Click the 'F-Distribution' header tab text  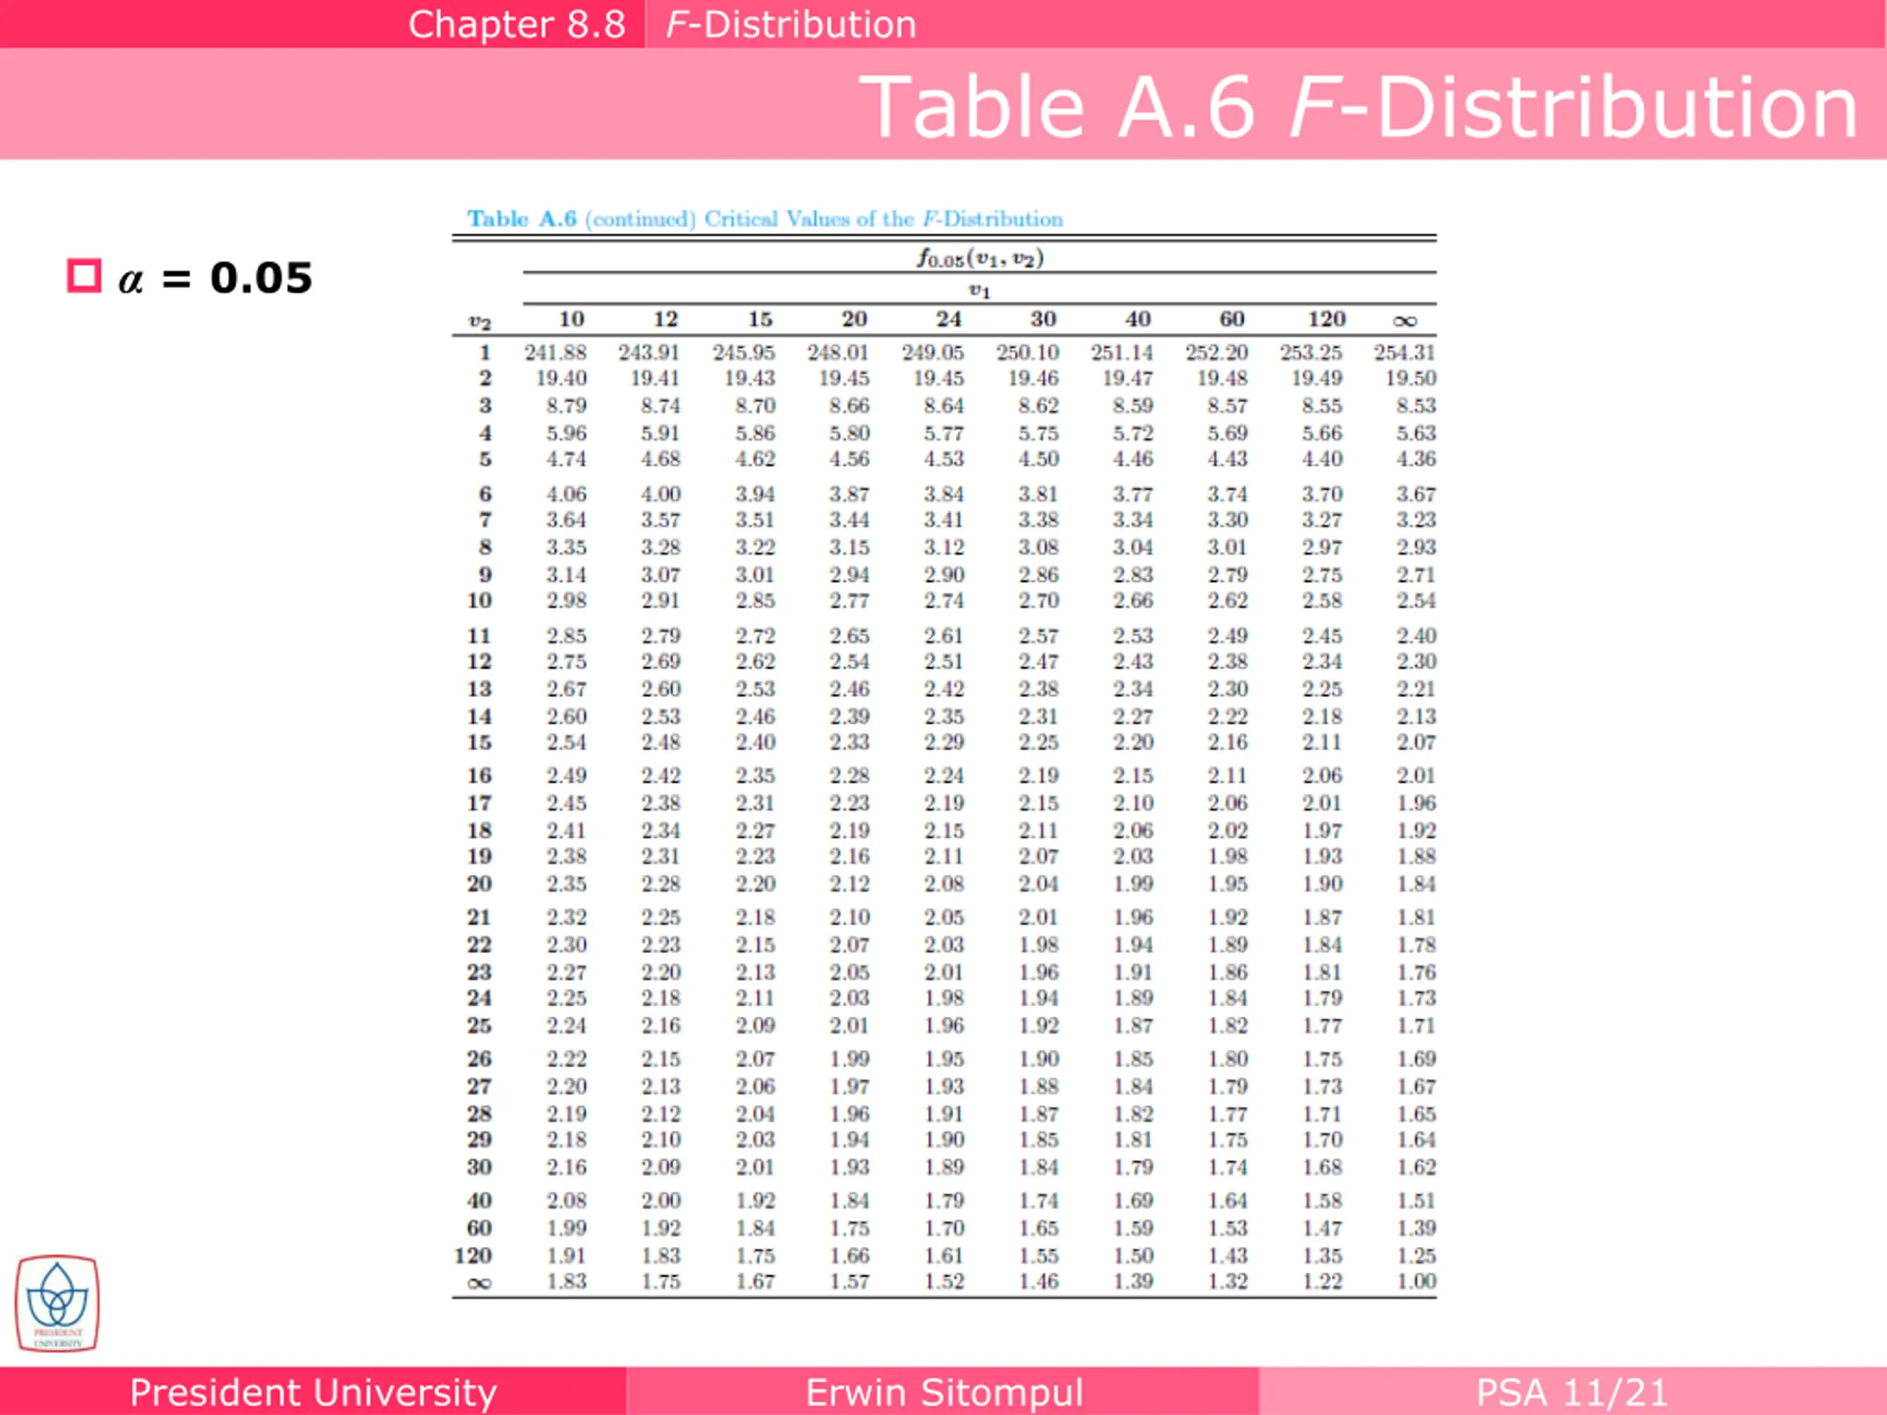790,24
